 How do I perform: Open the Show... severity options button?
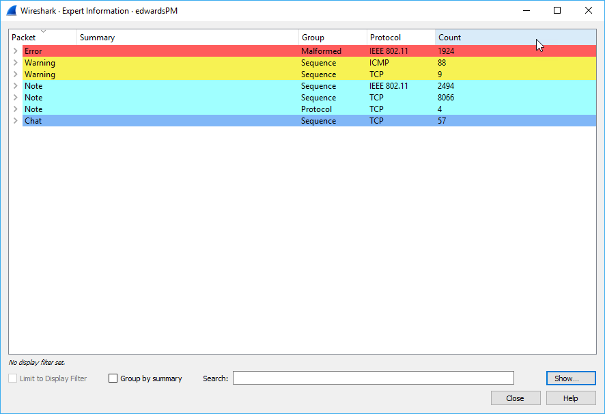click(570, 378)
